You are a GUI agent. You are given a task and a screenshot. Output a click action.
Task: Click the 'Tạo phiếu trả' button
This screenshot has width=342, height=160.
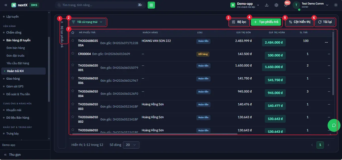[x=266, y=22]
